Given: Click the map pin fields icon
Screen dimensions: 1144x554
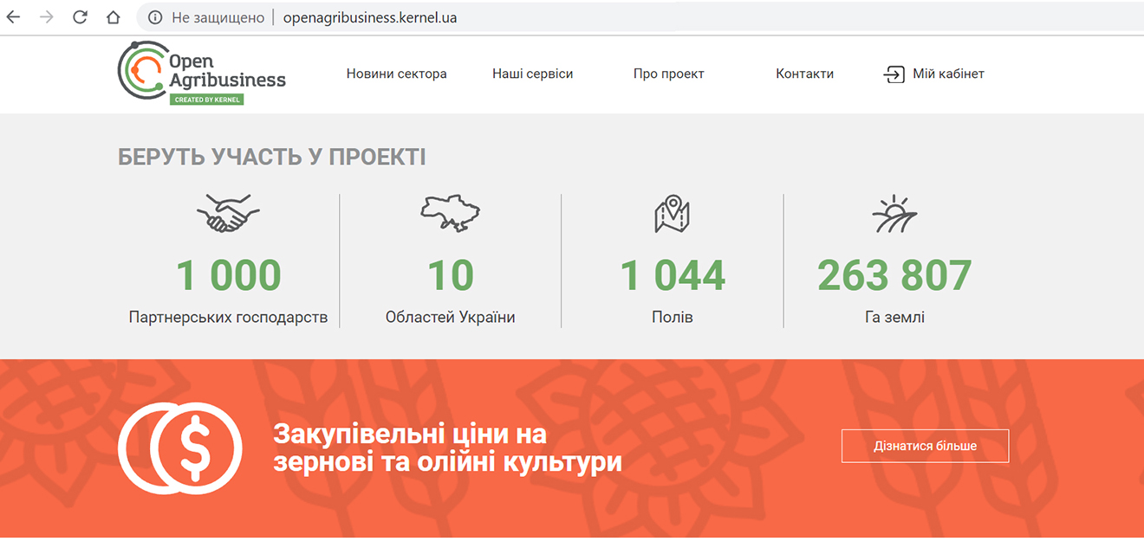Looking at the screenshot, I should 672,214.
